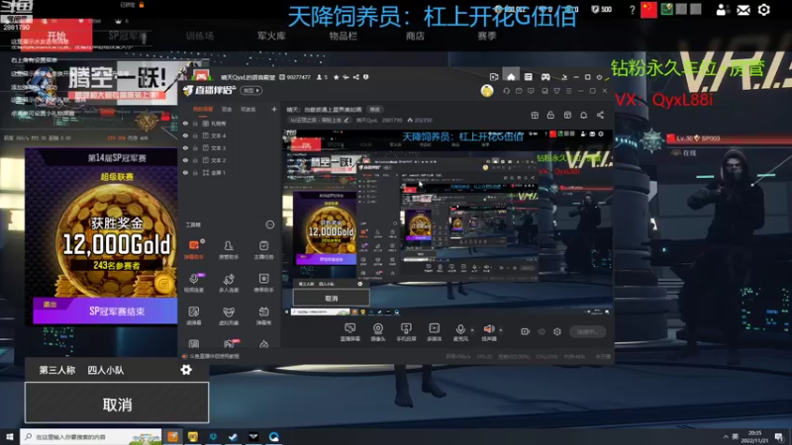Open the gift box icon above preview

pos(535,115)
